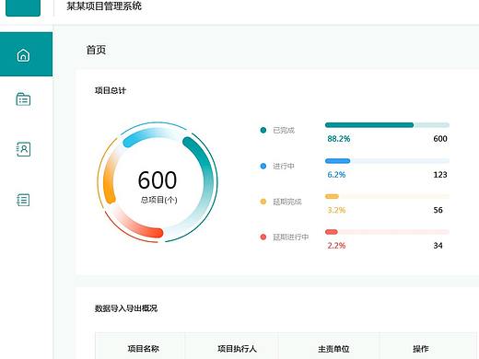
Task: Open the notebook list sidebar icon
Action: pyautogui.click(x=23, y=200)
